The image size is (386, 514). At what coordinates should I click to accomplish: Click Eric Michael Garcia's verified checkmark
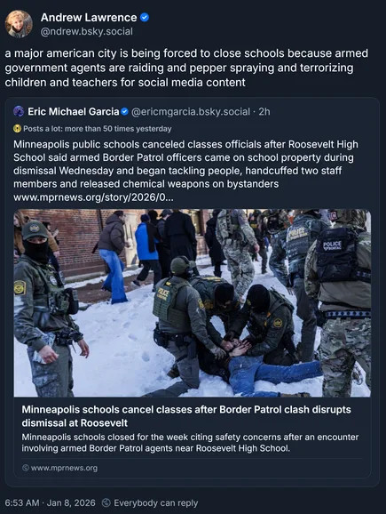[x=124, y=112]
